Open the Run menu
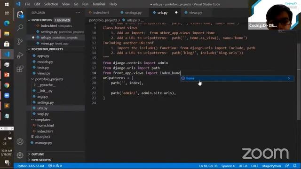 pyautogui.click(x=85, y=4)
